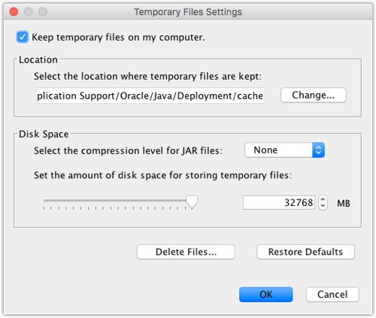Increase disk space with the stepper up arrow
Image resolution: width=376 pixels, height=318 pixels.
323,199
